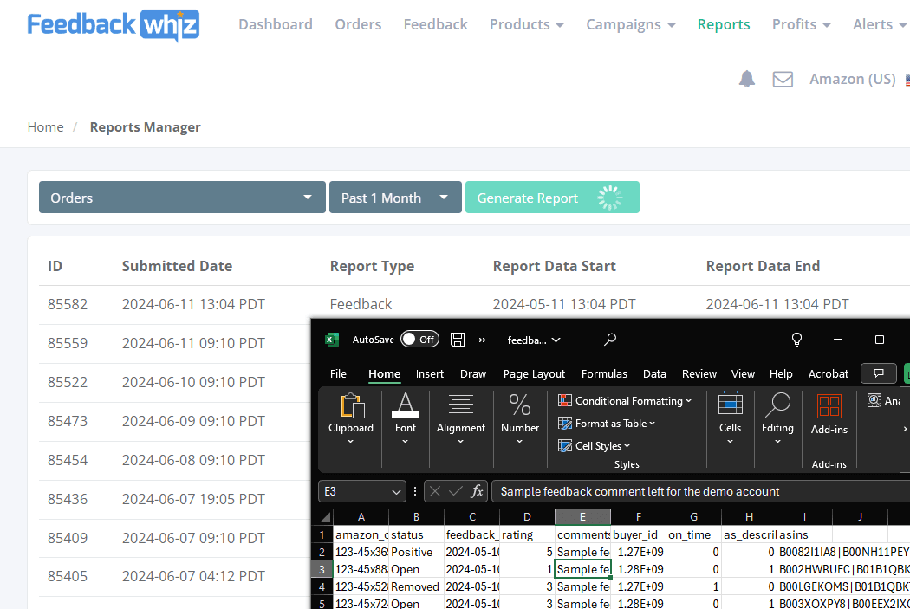
Task: Open the Excel File tab
Action: point(338,374)
